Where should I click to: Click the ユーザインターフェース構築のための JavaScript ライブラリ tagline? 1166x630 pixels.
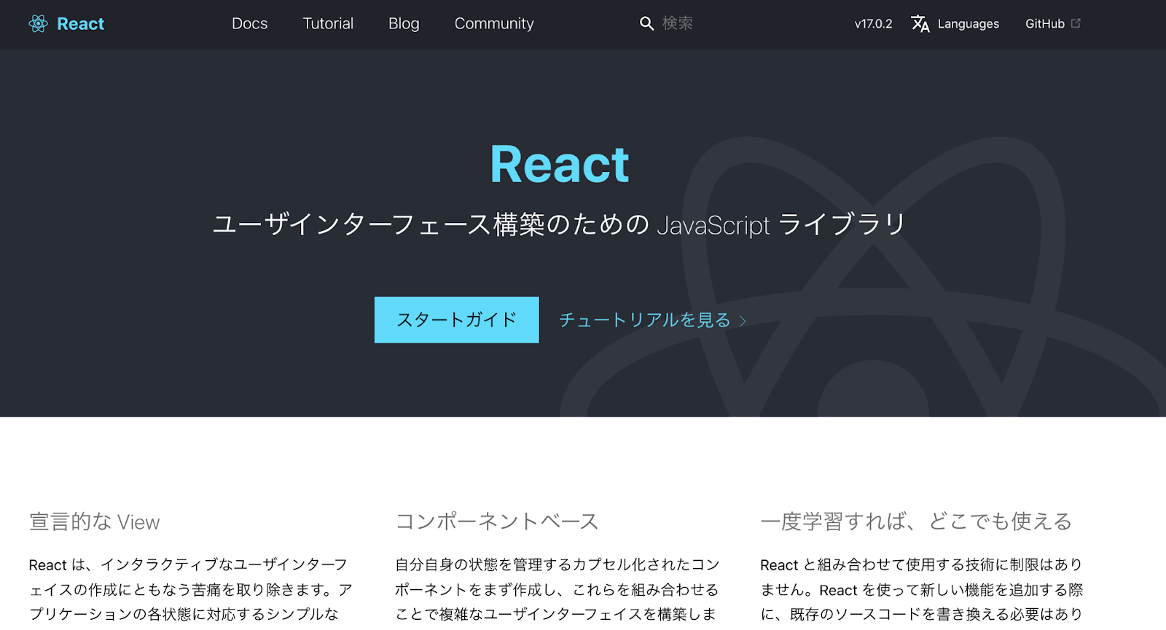559,224
